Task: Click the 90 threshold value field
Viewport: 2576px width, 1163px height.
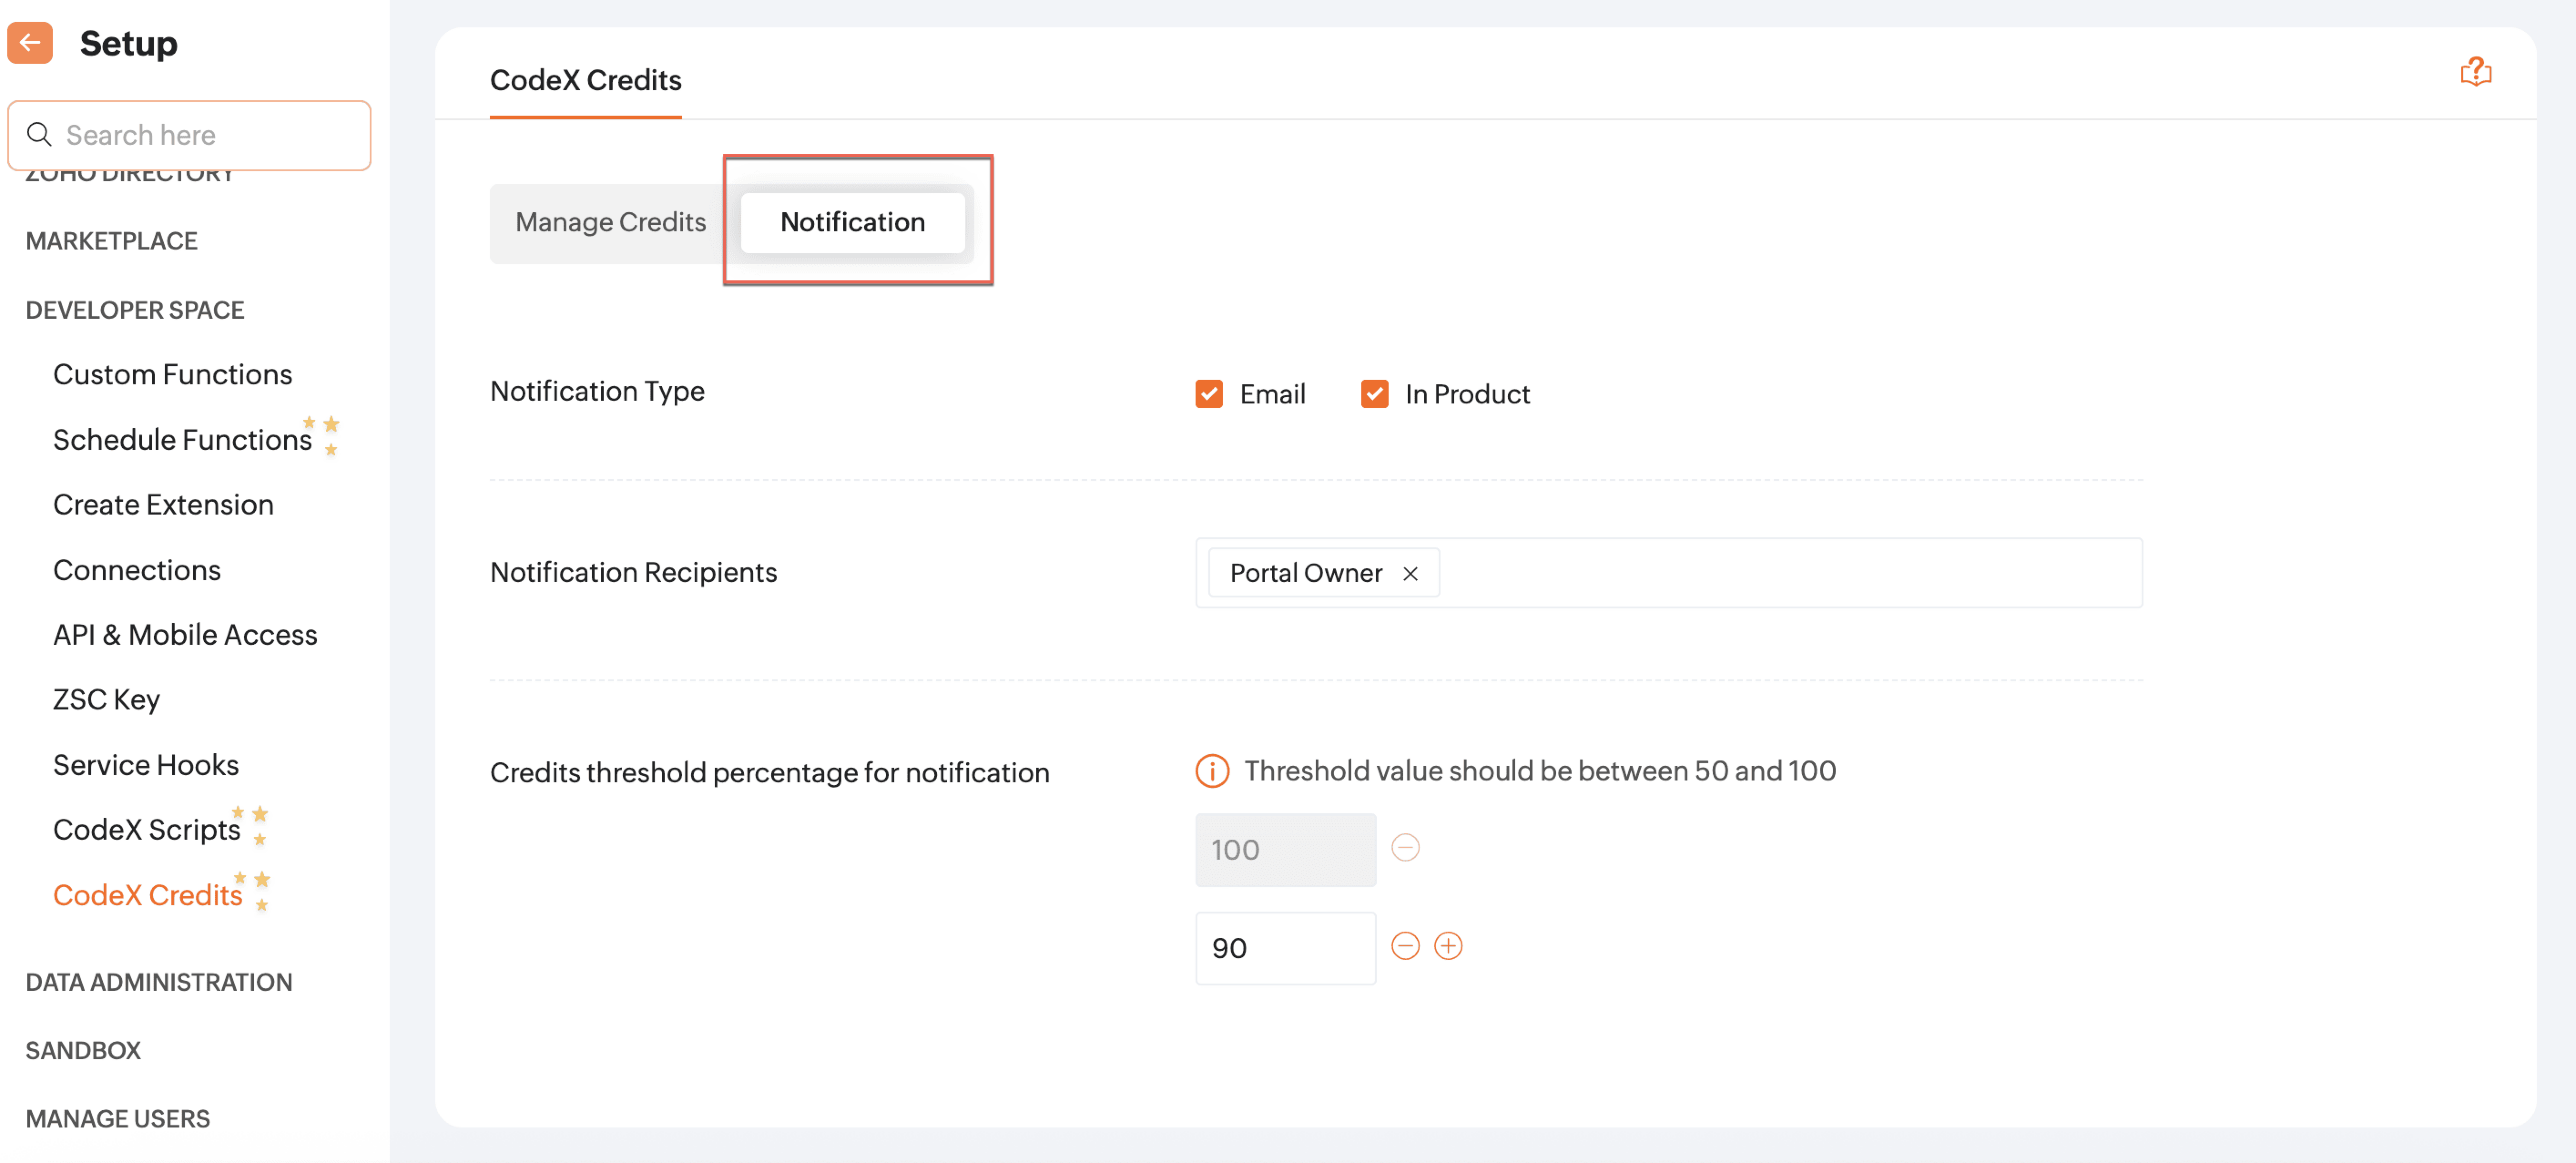Action: point(1285,948)
